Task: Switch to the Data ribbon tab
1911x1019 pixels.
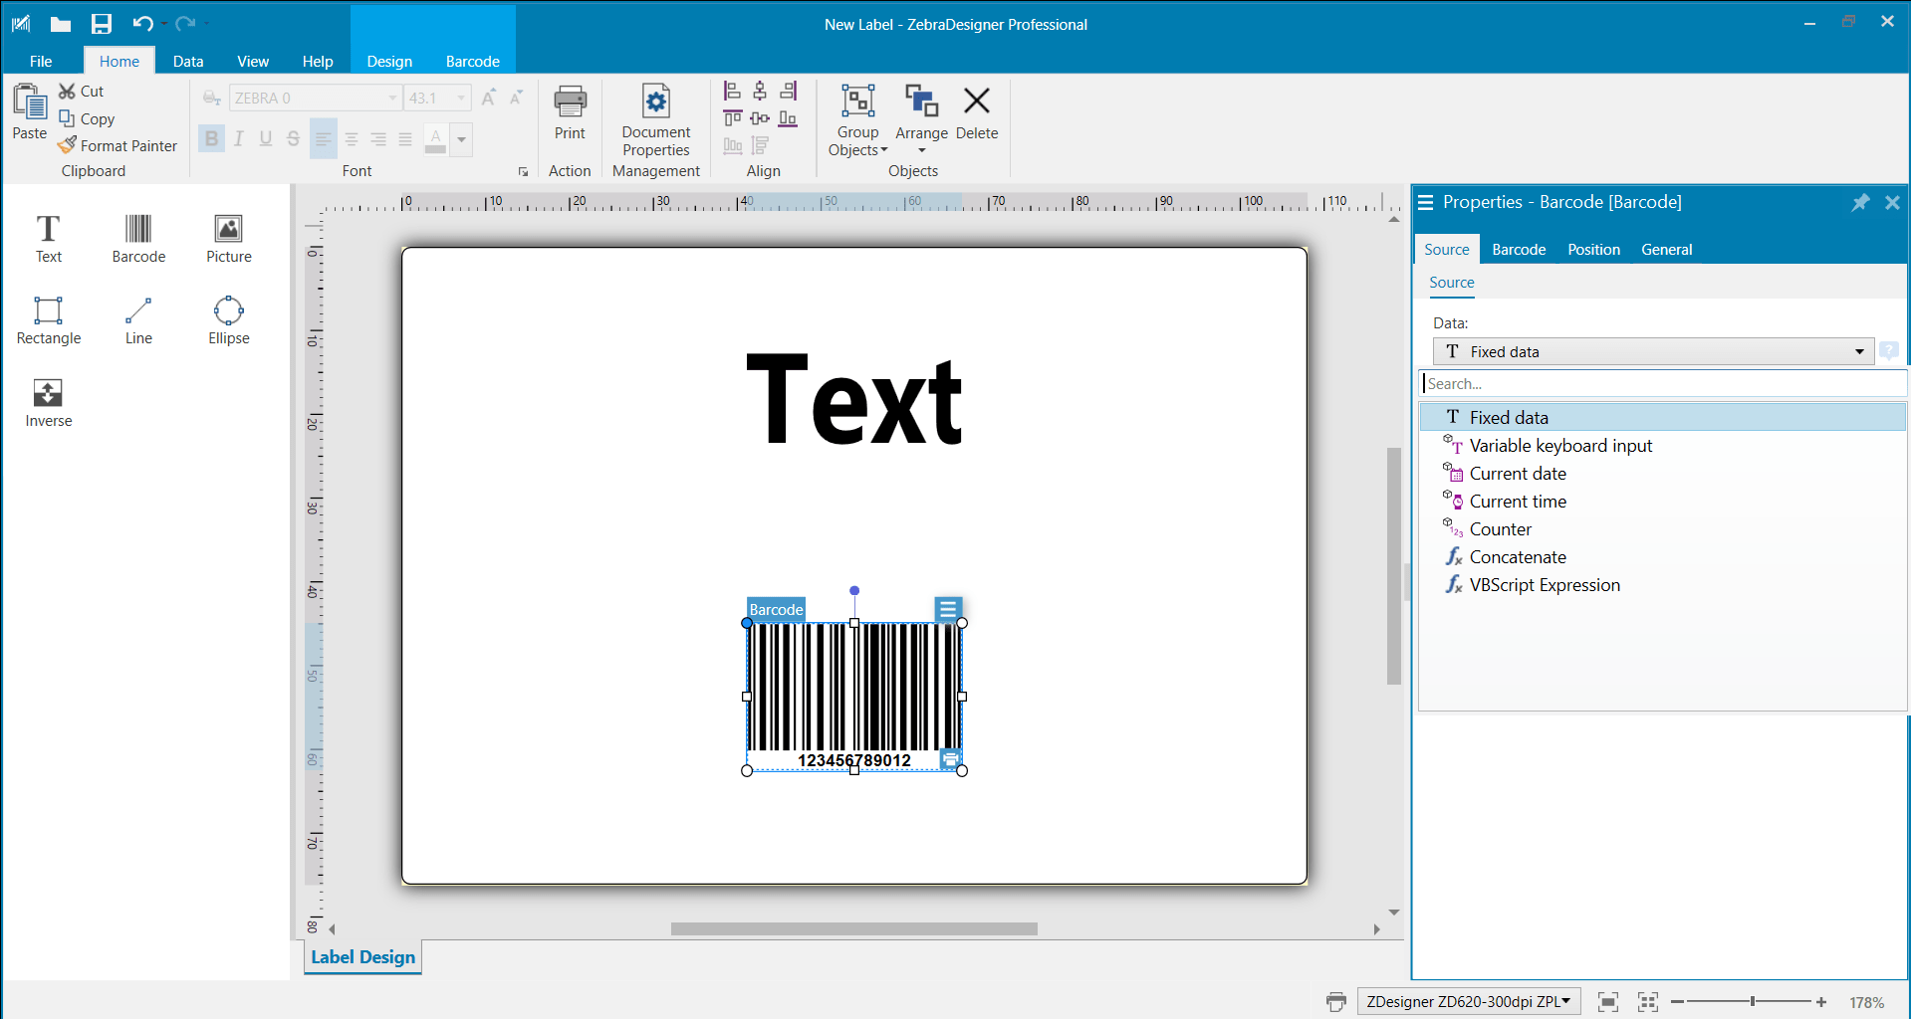Action: coord(188,61)
